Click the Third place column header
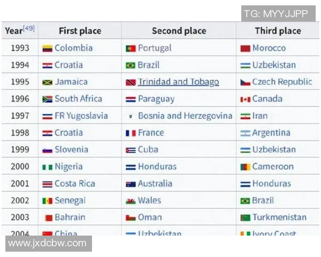The image size is (321, 257). pos(278,31)
